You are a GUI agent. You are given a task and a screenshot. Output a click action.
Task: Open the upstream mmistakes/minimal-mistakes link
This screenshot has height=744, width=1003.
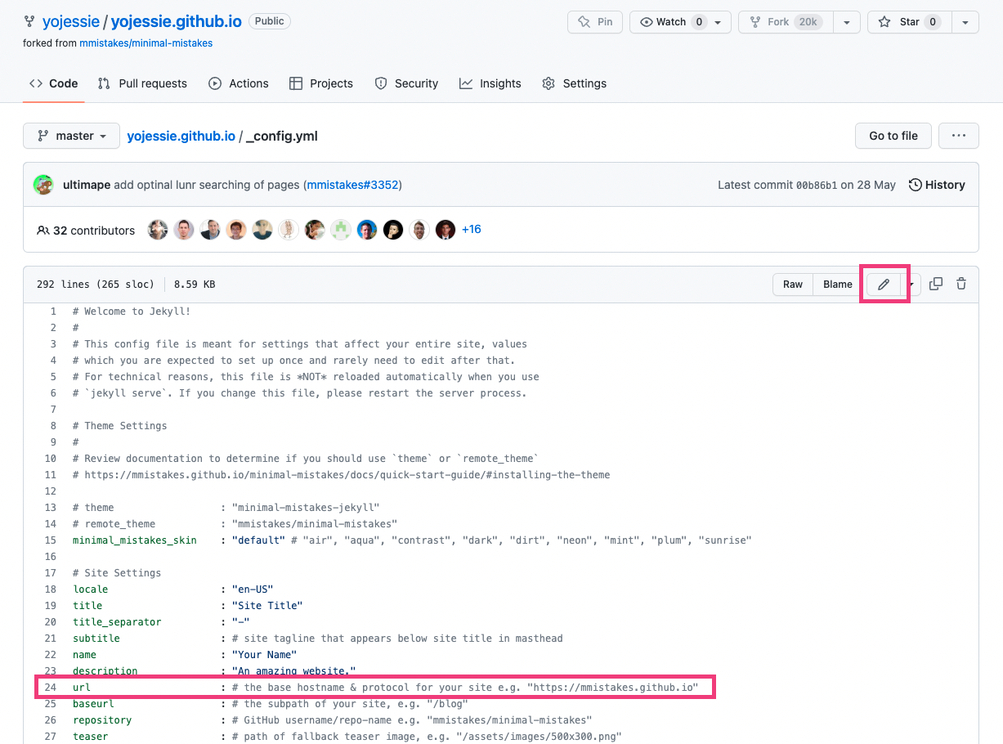click(146, 43)
